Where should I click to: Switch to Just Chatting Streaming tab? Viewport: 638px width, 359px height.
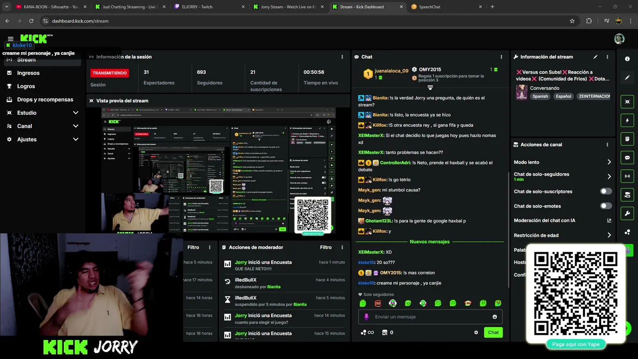(131, 7)
